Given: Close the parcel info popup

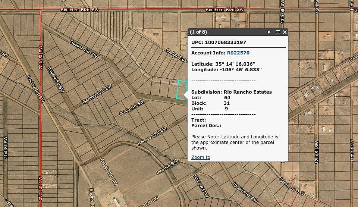Looking at the screenshot, I should click(285, 32).
